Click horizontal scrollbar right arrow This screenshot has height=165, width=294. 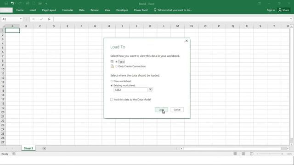pos(288,148)
